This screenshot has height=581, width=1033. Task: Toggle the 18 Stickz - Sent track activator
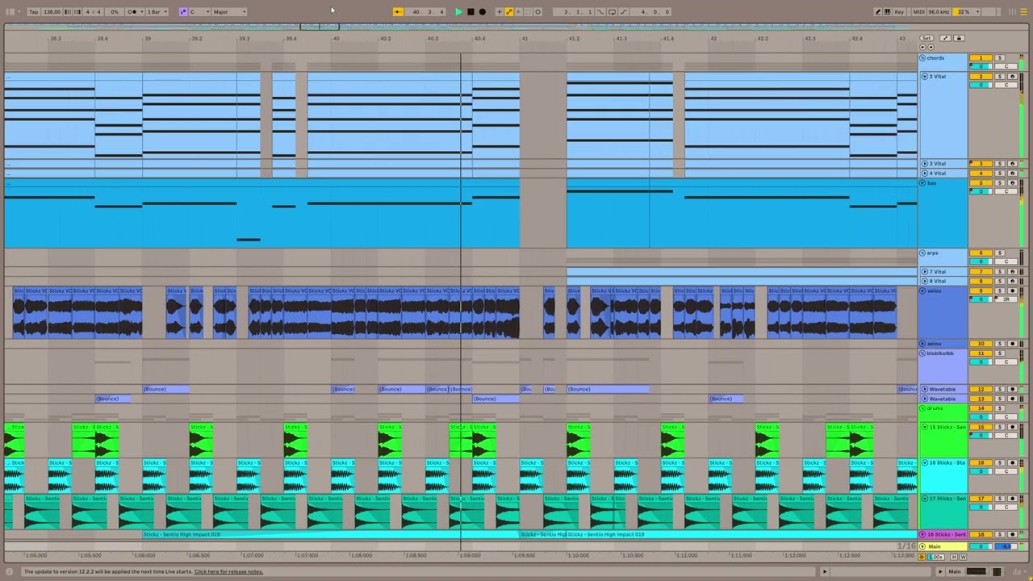981,534
